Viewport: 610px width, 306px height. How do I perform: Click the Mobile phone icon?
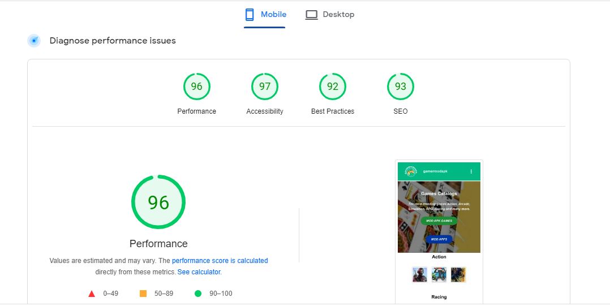tap(250, 15)
